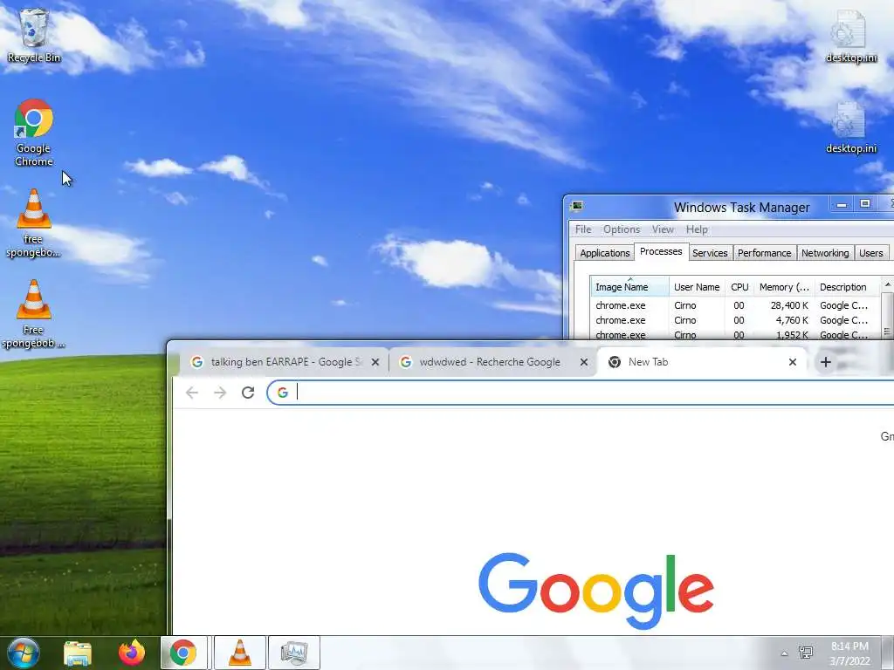The image size is (894, 670).
Task: Open Task Manager View menu
Action: tap(663, 229)
